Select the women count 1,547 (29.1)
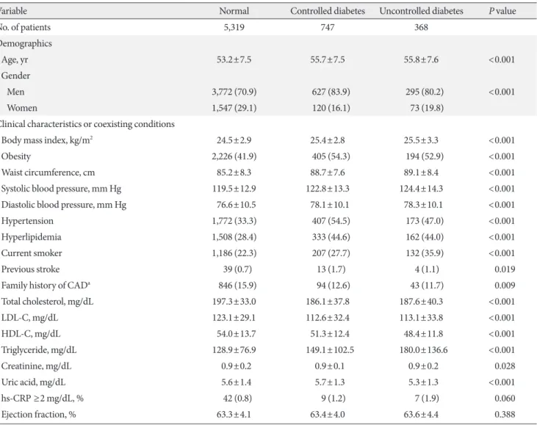Screen dimensions: 537x425 tap(234, 108)
